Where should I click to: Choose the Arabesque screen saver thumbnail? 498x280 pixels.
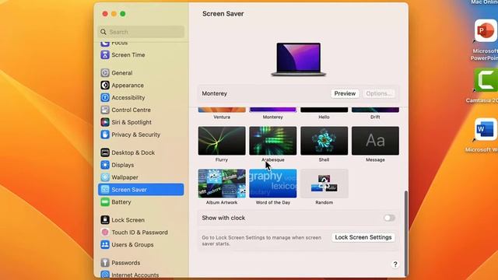pyautogui.click(x=273, y=141)
